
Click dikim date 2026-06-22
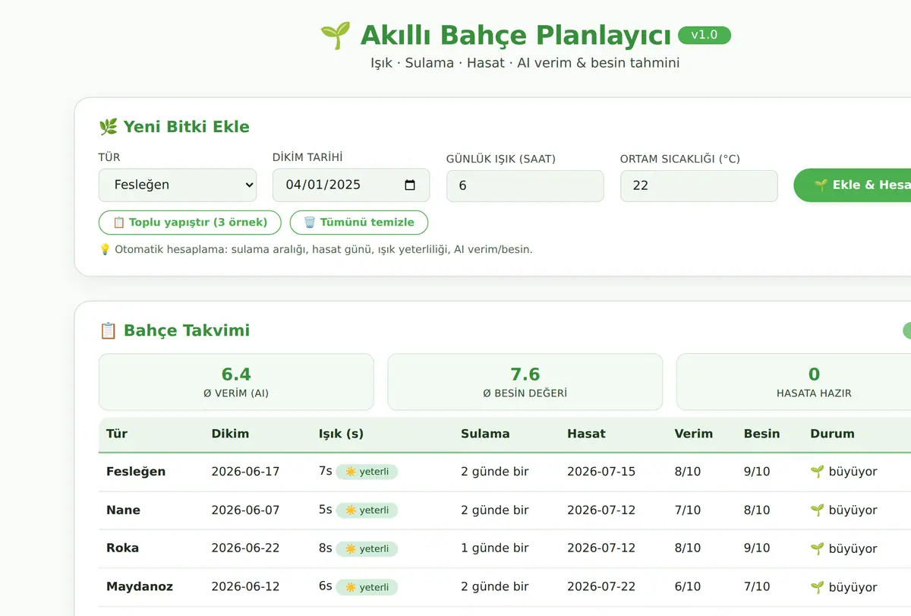tap(245, 548)
